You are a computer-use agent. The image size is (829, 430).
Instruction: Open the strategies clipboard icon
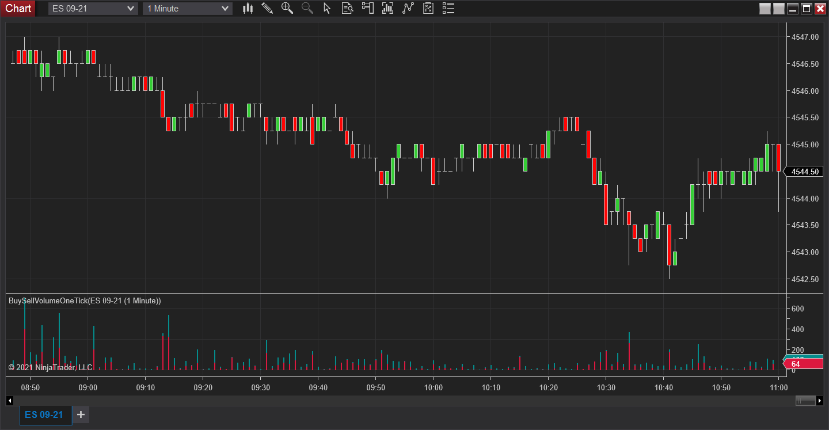point(428,8)
